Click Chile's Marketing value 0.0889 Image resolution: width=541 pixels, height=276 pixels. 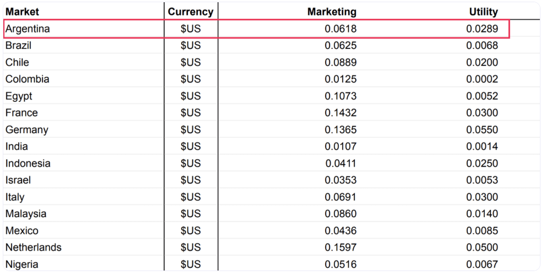(340, 62)
